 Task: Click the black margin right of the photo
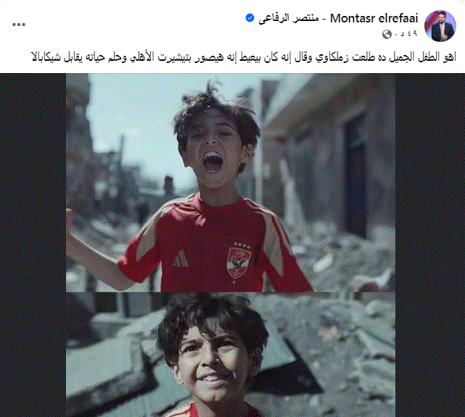tap(430, 245)
